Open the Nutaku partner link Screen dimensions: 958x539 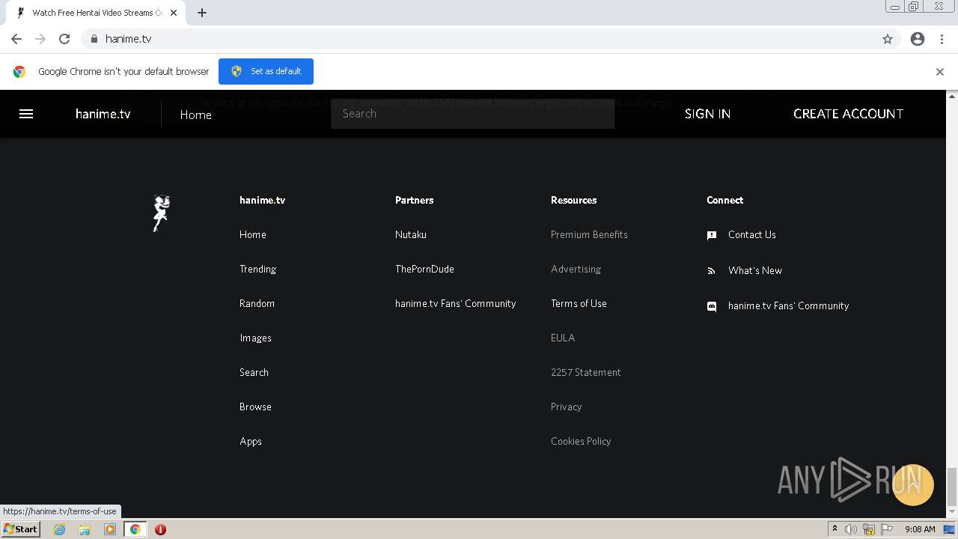411,234
